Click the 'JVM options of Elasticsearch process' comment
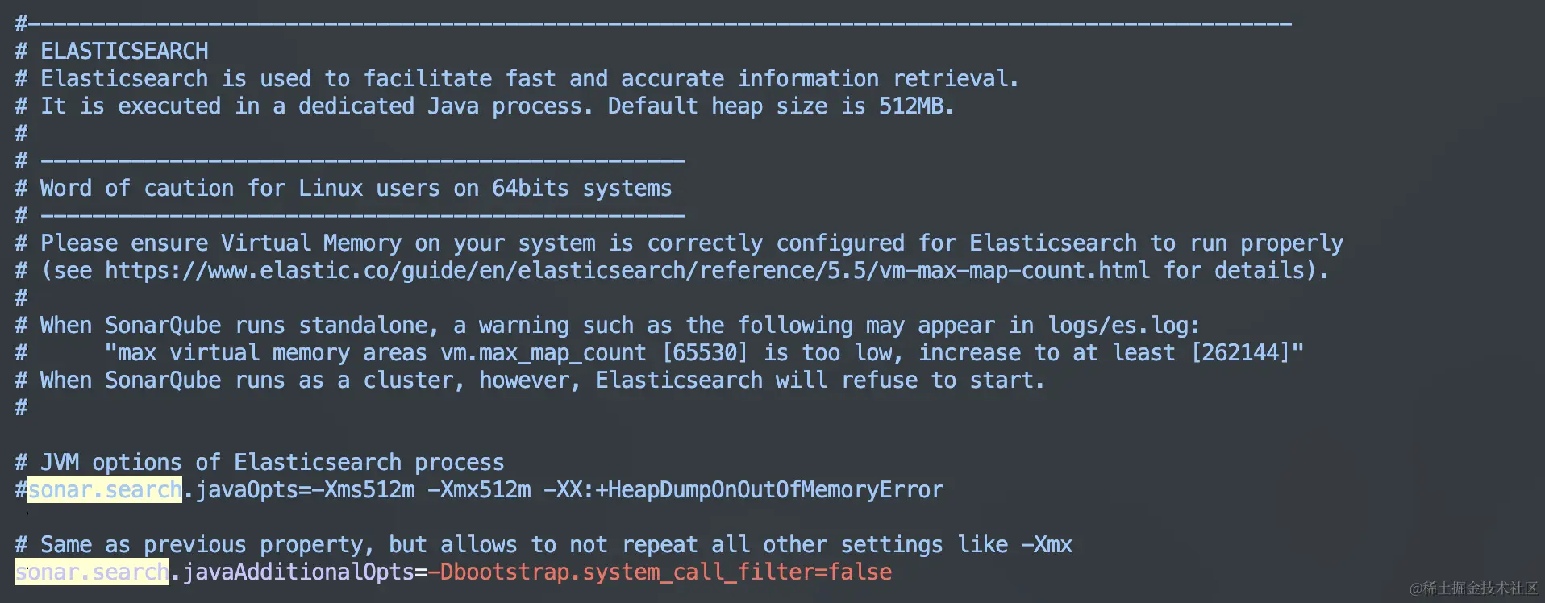Screen dimensions: 1545x603 pyautogui.click(x=271, y=462)
